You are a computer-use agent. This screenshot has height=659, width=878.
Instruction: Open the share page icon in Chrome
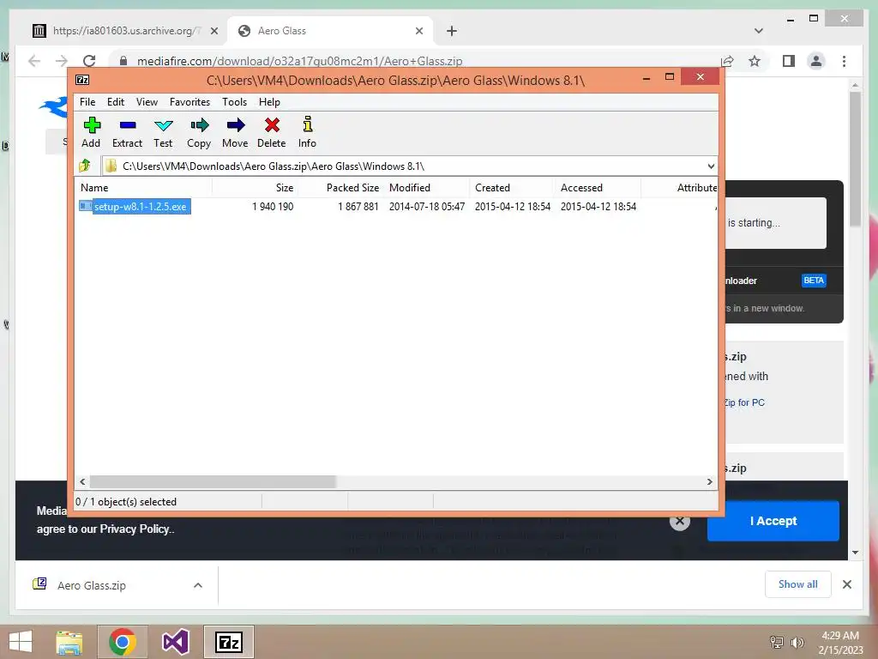point(727,61)
